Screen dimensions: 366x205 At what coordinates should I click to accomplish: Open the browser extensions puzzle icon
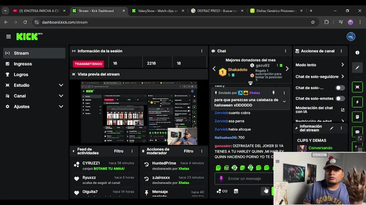tap(326, 22)
